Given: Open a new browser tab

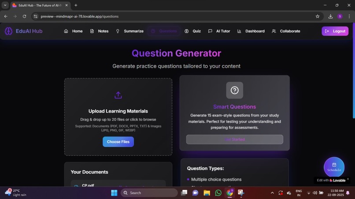Looking at the screenshot, I should 76,5.
